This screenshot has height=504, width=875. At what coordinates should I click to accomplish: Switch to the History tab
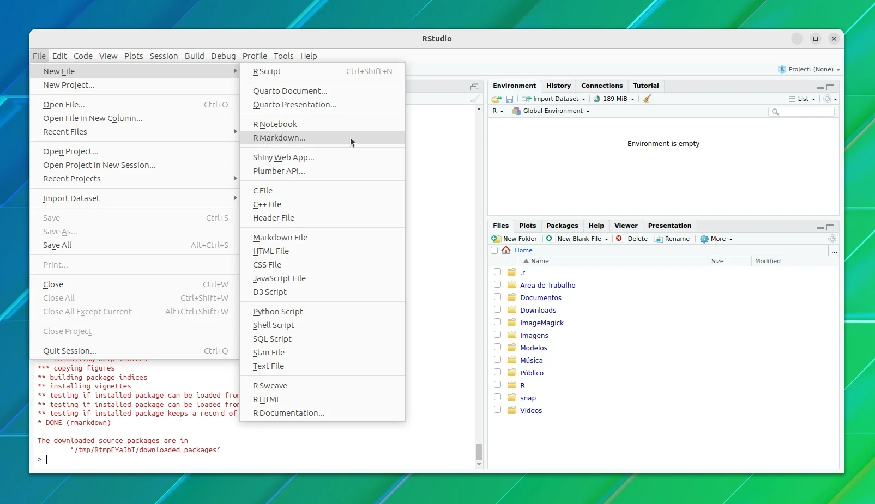(x=558, y=86)
